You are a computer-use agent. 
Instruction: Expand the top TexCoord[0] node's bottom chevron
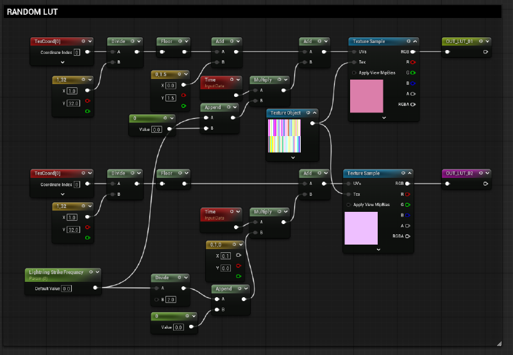(62, 62)
